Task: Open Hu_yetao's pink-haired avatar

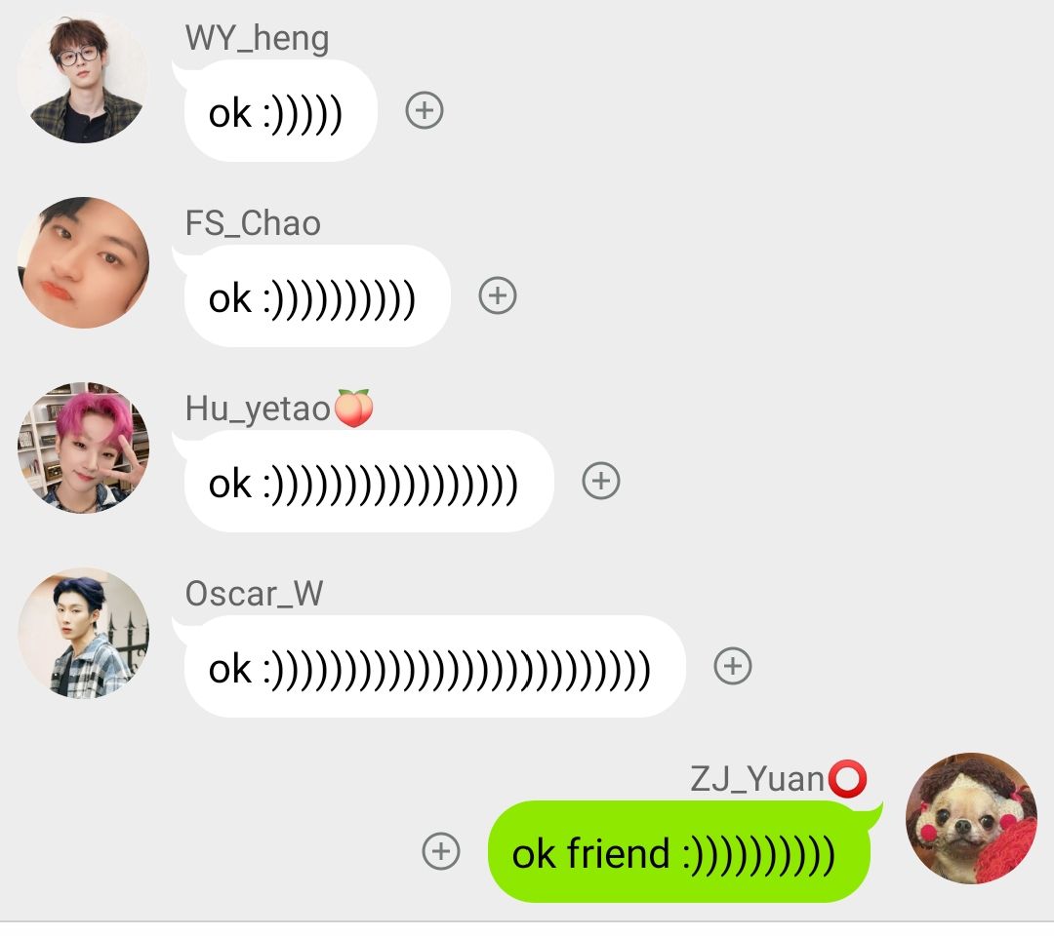Action: [83, 448]
